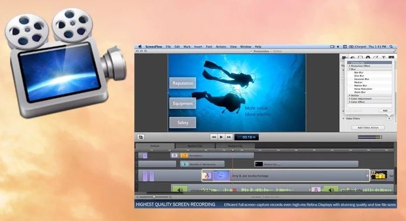Select the Median filter
Screen dimensions: 406x221
point(358,82)
